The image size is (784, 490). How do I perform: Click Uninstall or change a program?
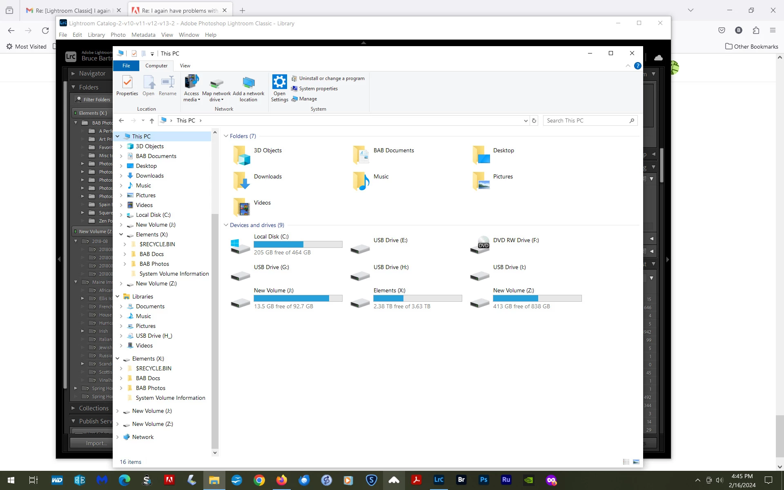(x=332, y=78)
